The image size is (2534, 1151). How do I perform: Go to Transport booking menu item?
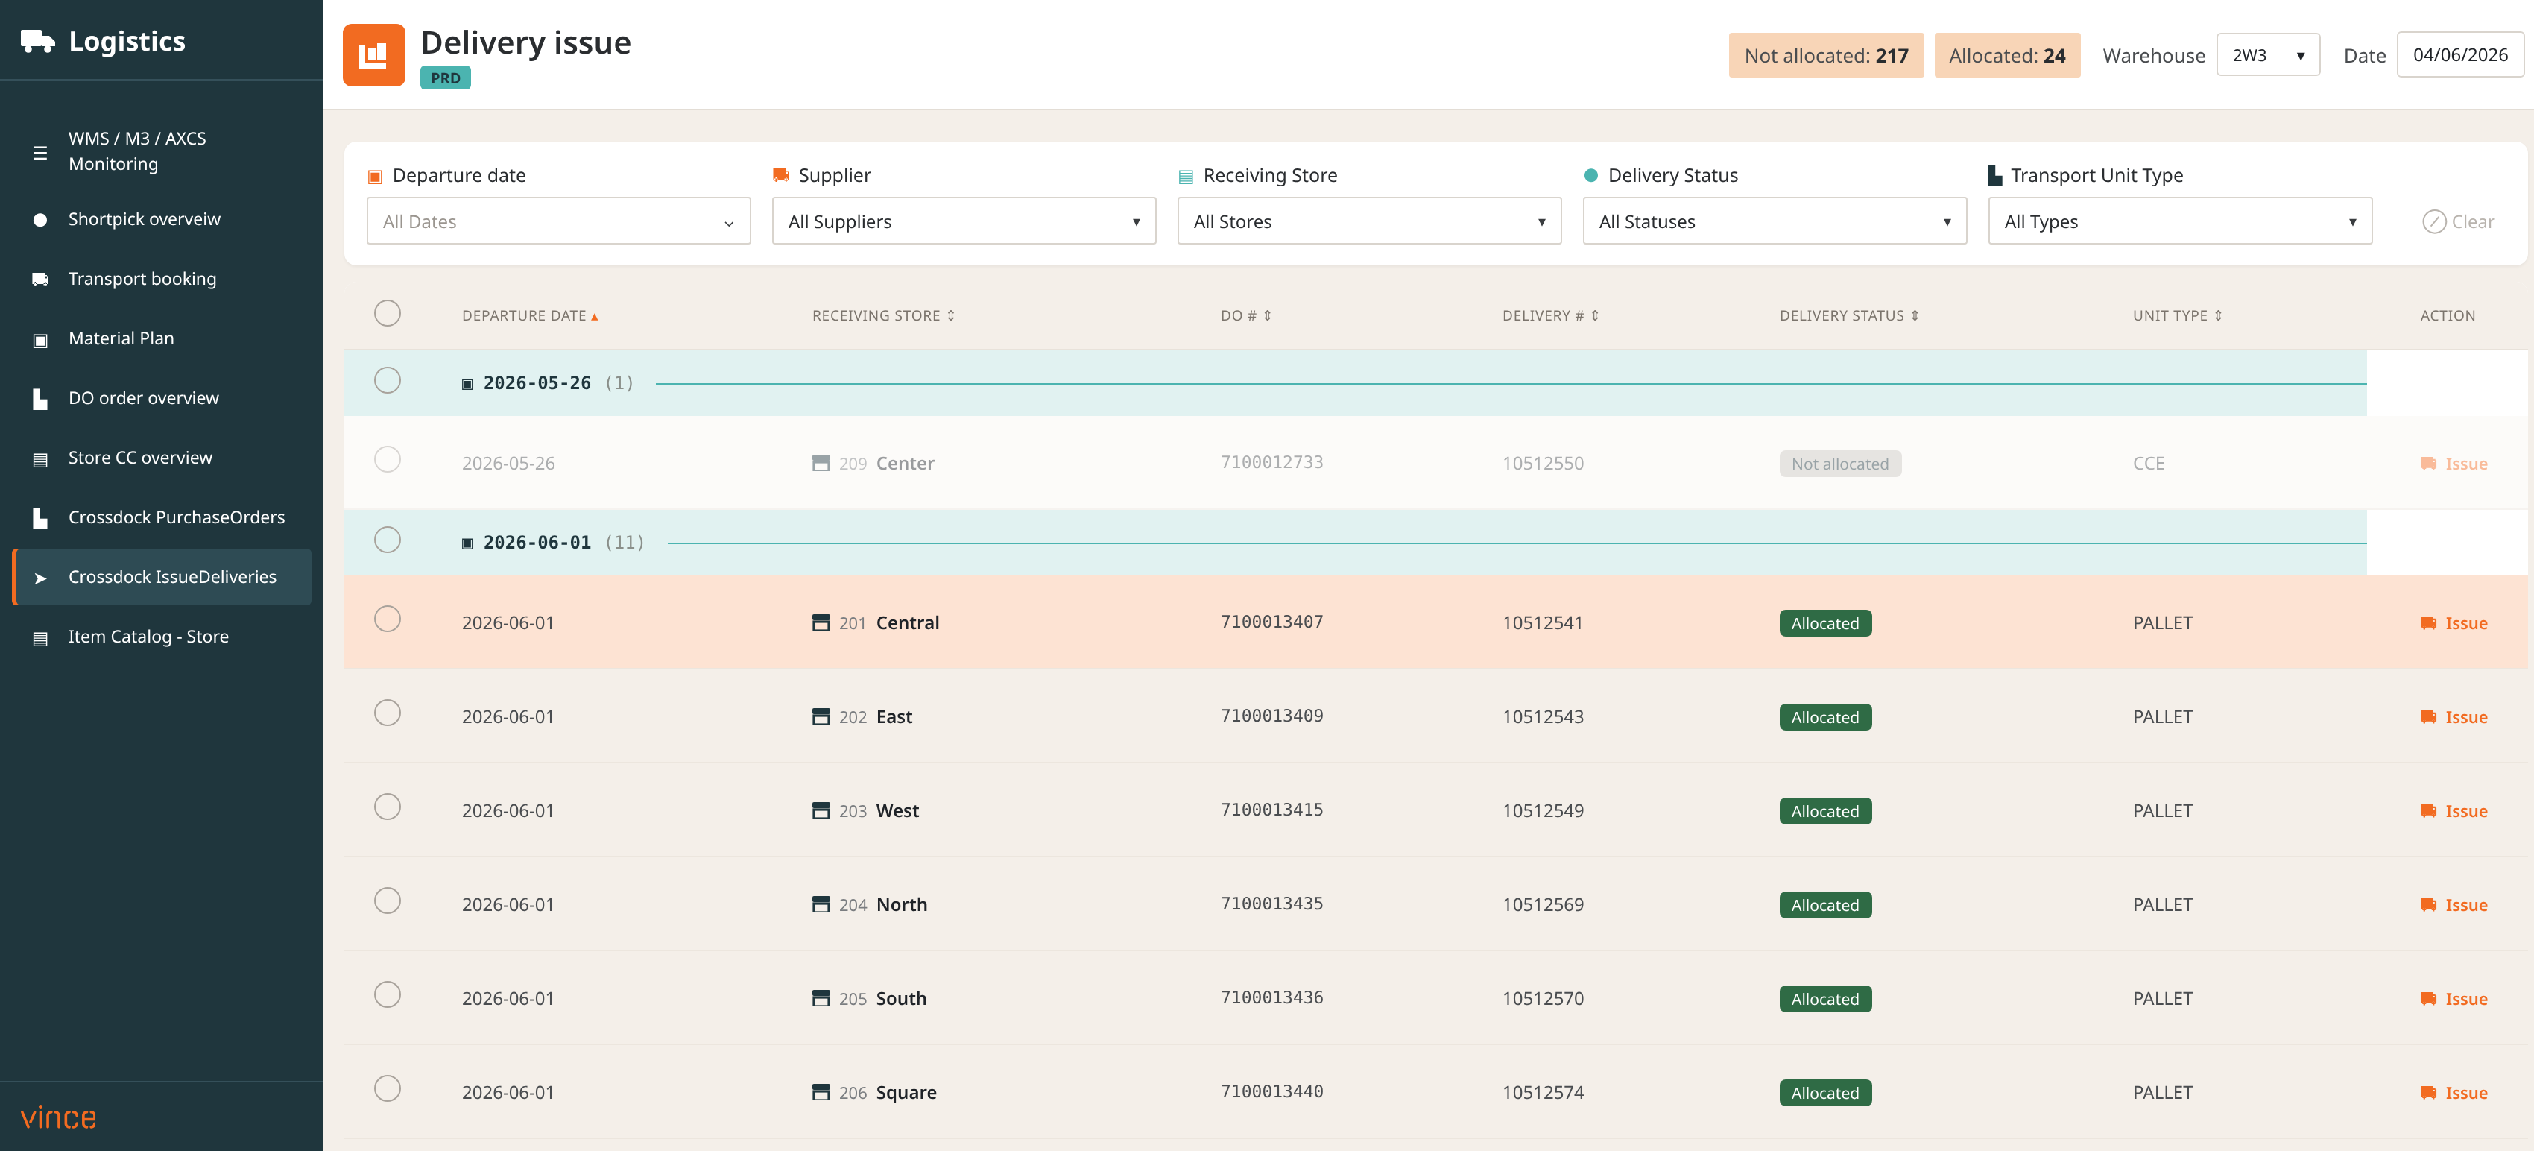[161, 280]
